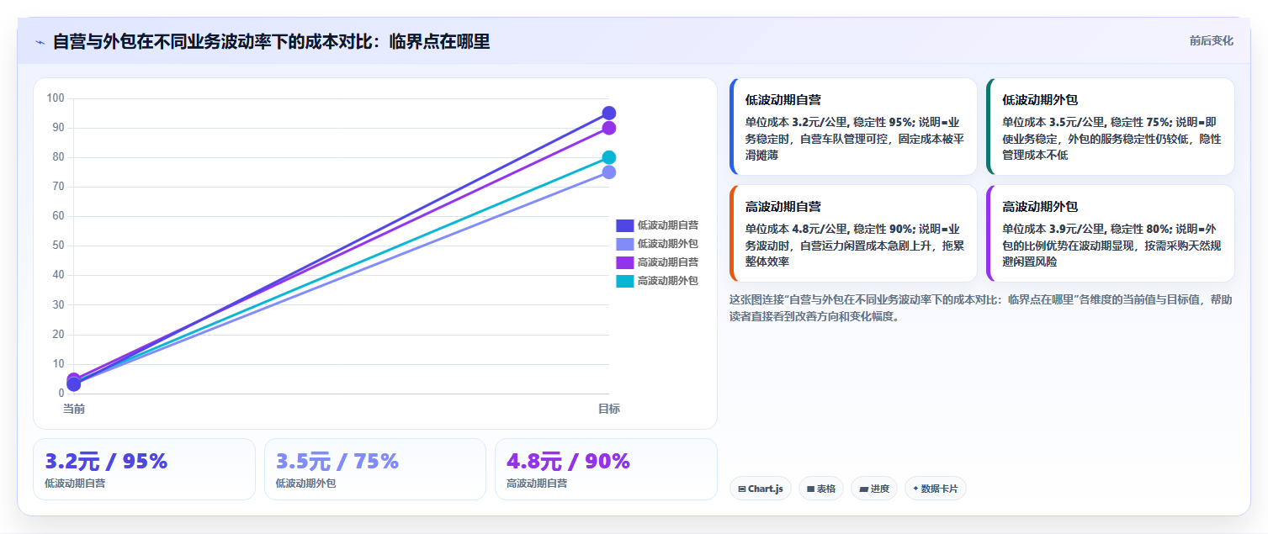The image size is (1268, 534).
Task: Click 单位成本 3.5元/公里 description text
Action: point(1112,138)
